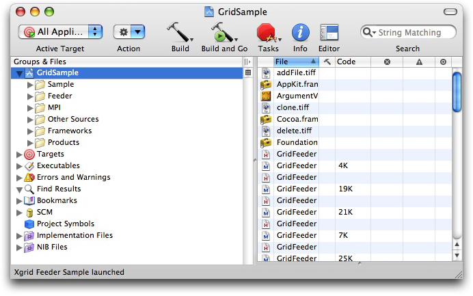This screenshot has height=296, width=473.
Task: Select the ArgumentV file row
Action: click(x=355, y=96)
